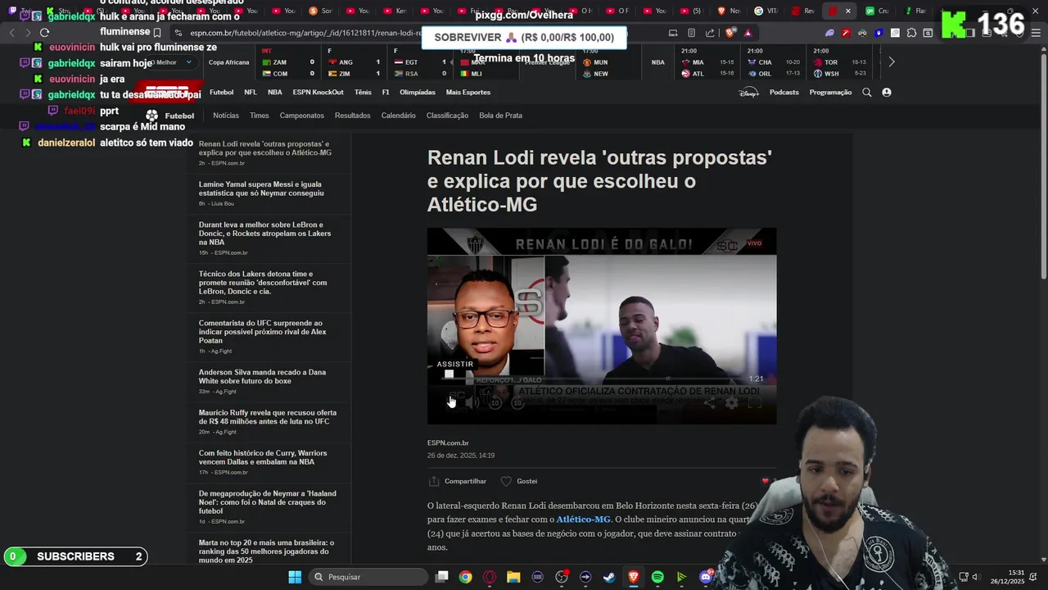1048x590 pixels.
Task: Open the NBA navigation item
Action: click(275, 93)
